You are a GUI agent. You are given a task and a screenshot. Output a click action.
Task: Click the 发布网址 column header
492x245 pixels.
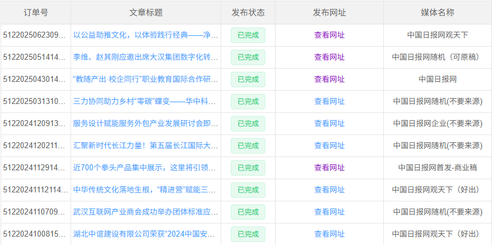click(329, 13)
